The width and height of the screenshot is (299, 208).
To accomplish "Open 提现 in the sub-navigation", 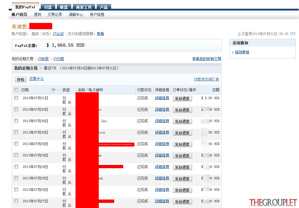I will 37,15.
